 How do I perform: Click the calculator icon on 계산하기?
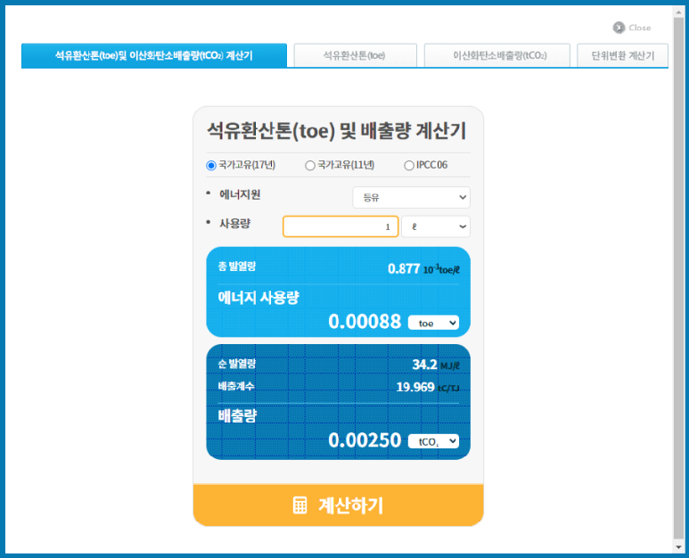click(300, 505)
